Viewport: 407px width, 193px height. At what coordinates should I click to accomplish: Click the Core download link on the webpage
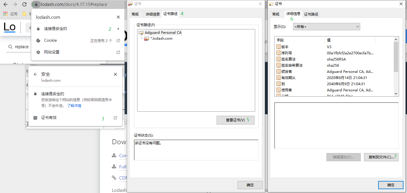(x=123, y=155)
